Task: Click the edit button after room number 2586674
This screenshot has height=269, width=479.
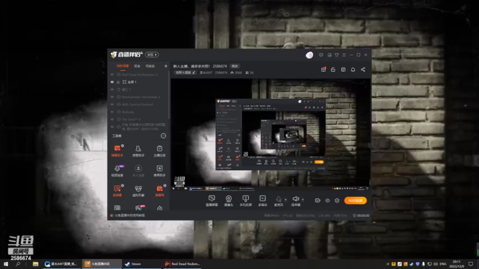Action: pos(235,66)
